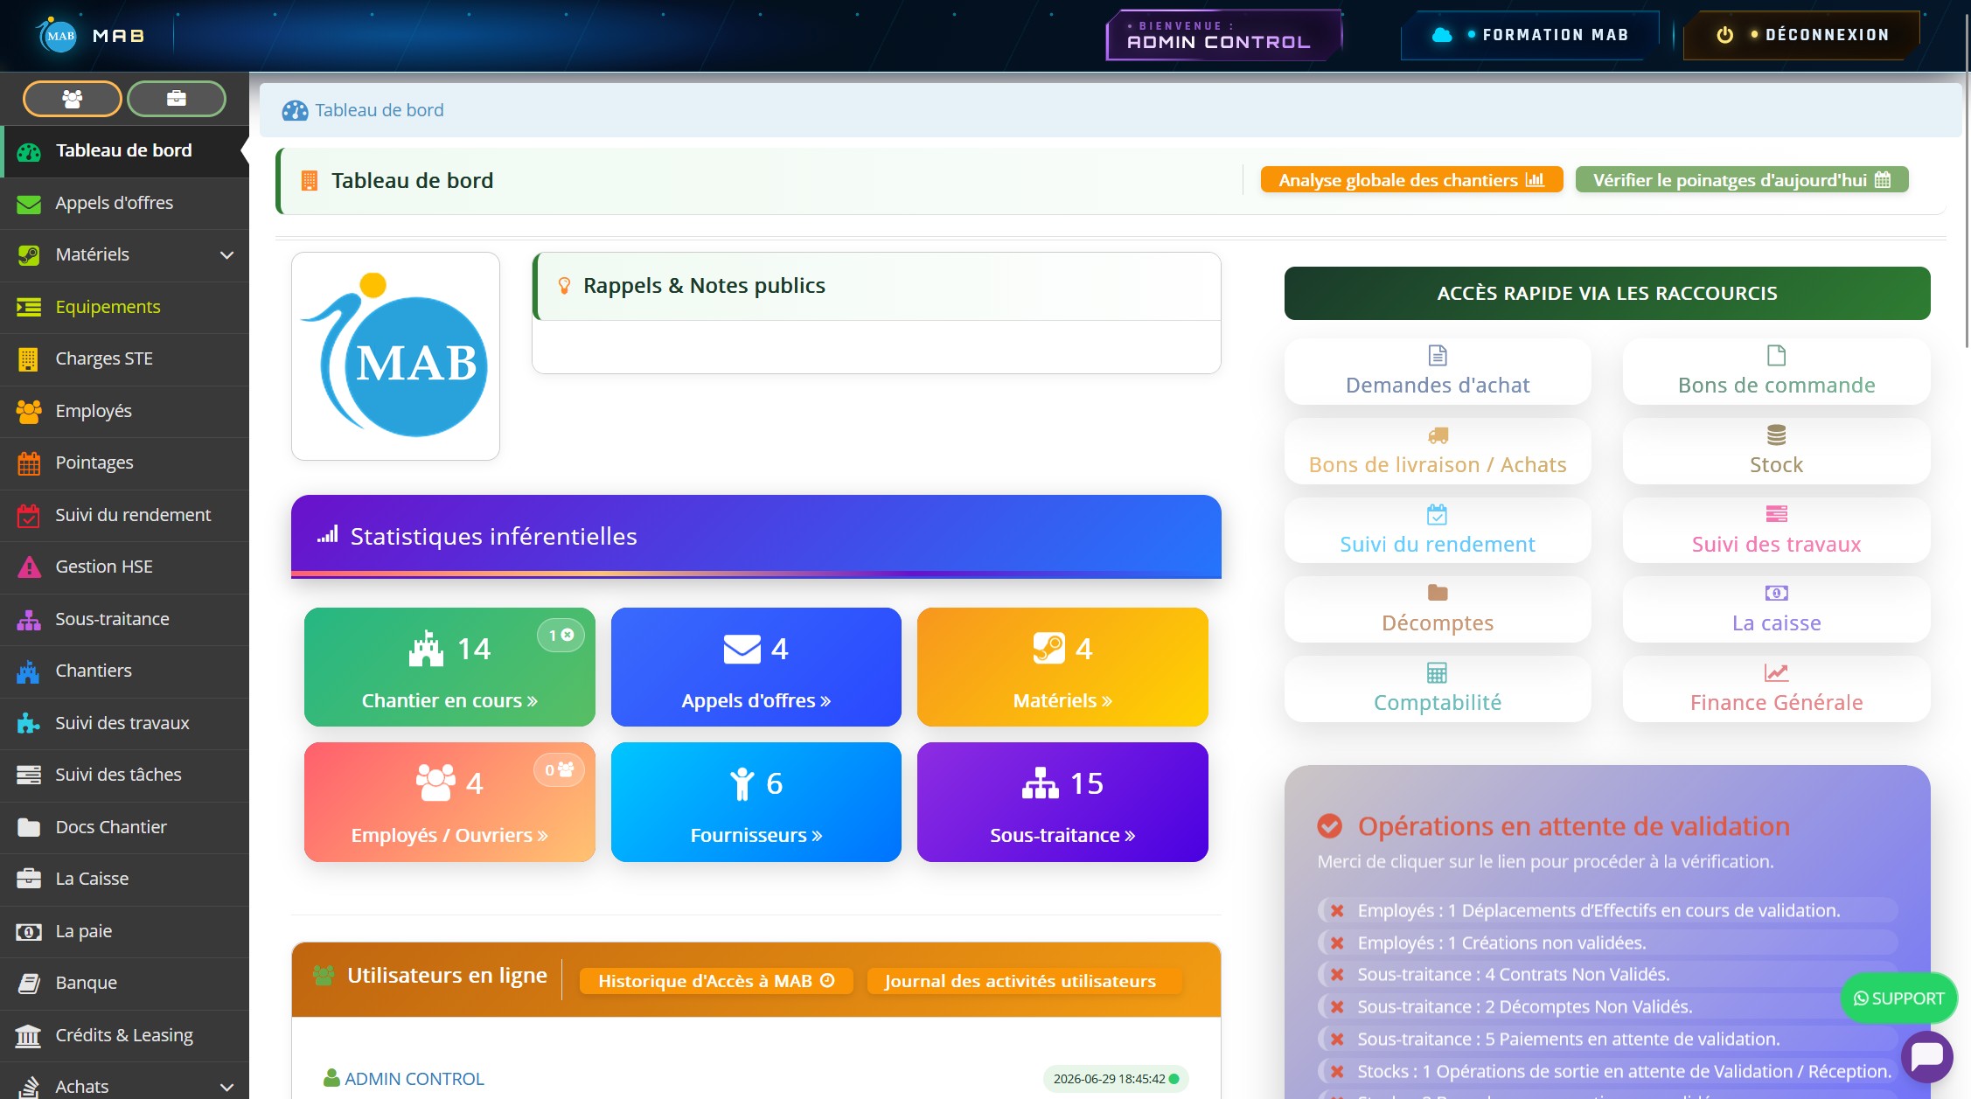Image resolution: width=1971 pixels, height=1099 pixels.
Task: Open the chat bubble widget icon
Action: click(1926, 1057)
